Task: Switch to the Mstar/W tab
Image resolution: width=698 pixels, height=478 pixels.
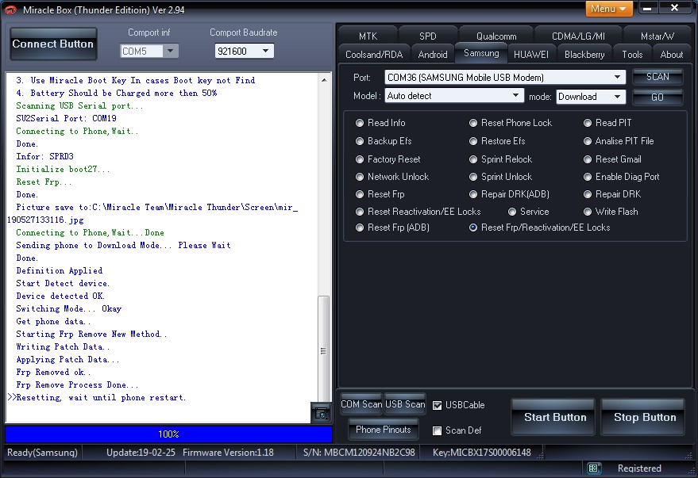Action: point(658,36)
